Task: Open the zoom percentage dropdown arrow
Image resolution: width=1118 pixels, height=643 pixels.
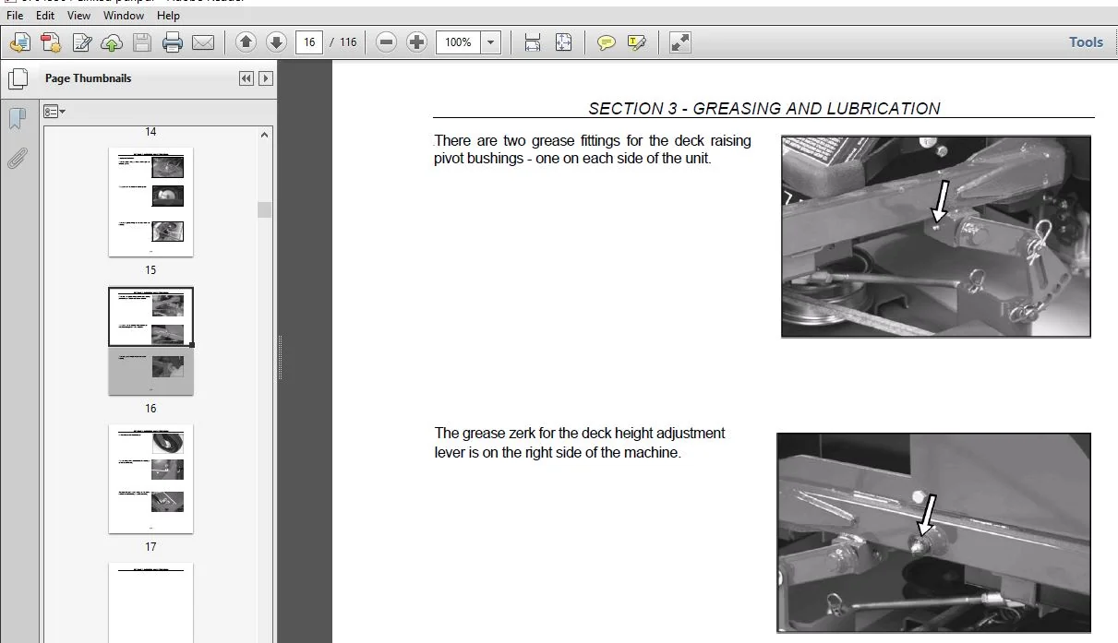Action: pos(491,42)
